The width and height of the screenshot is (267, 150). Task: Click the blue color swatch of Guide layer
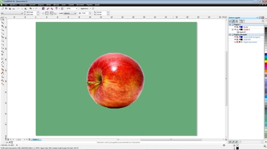241,27
